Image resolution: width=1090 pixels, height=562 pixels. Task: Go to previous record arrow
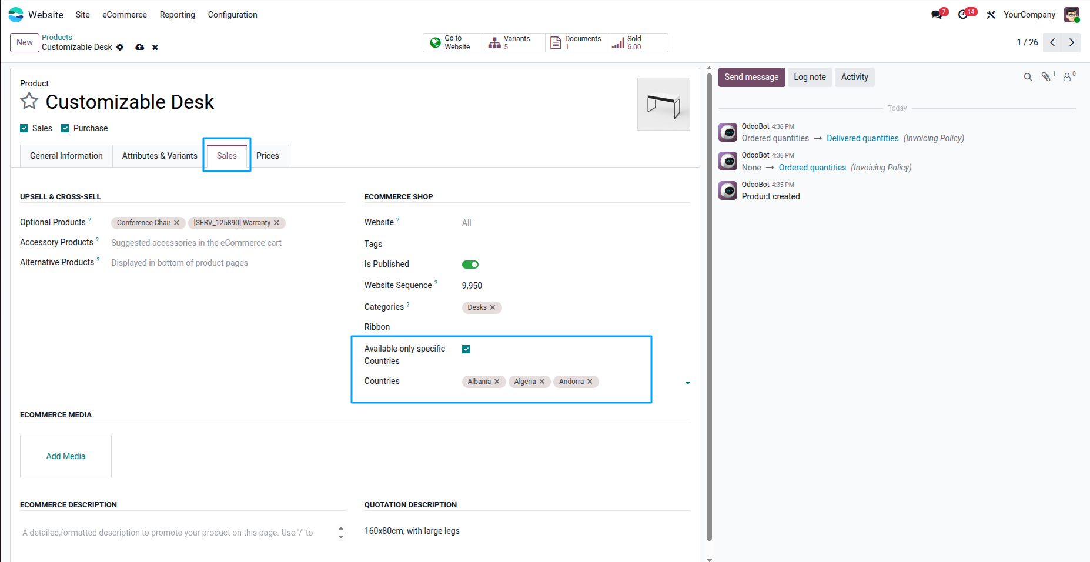coord(1052,42)
